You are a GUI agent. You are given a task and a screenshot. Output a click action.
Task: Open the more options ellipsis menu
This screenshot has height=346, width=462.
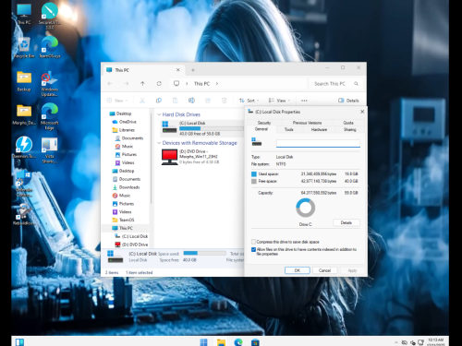(x=304, y=101)
